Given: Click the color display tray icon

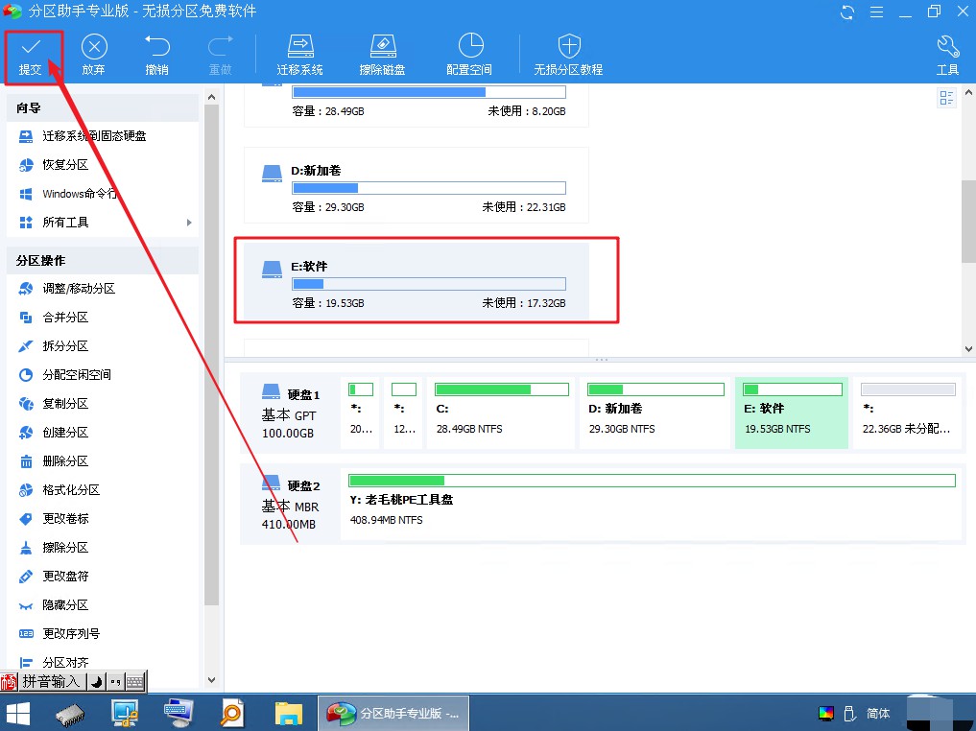Looking at the screenshot, I should coord(826,713).
